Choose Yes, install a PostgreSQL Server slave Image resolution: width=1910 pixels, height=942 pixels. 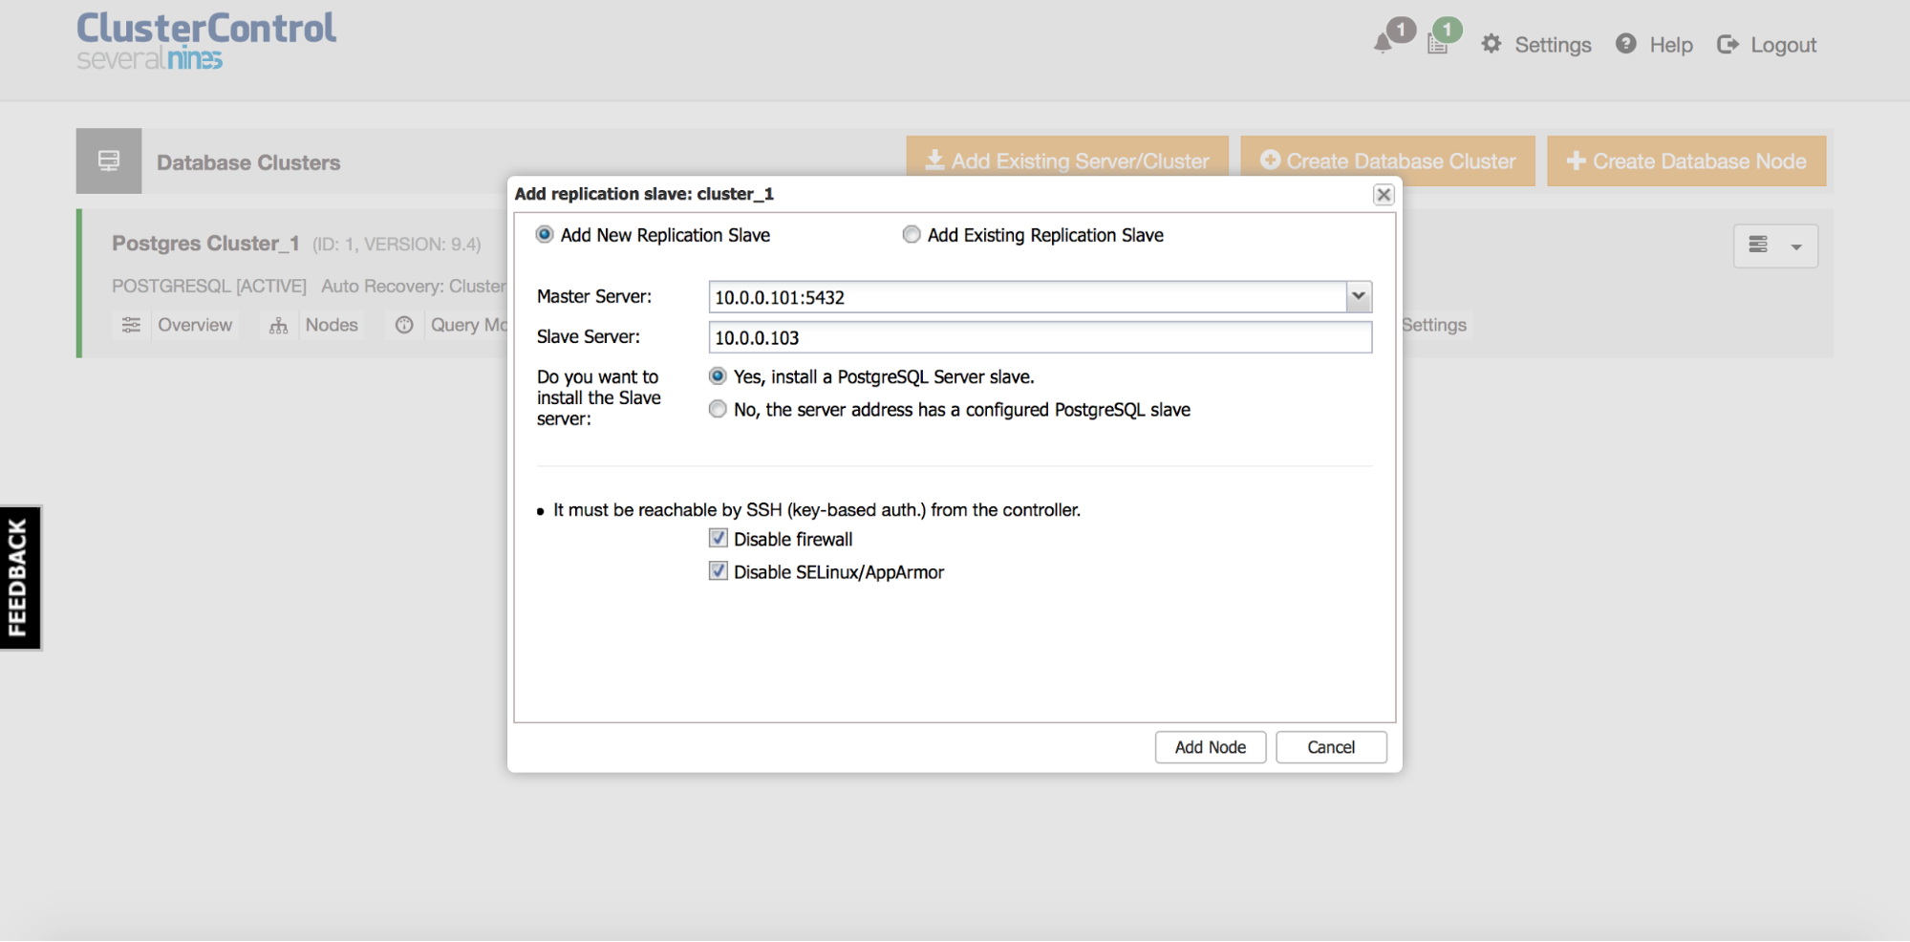(x=718, y=376)
